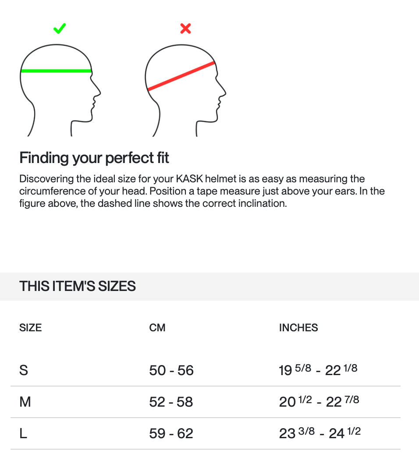Click the 23 3/8 - 24 1/2 inches value
Screen dimensions: 419x461
click(x=320, y=433)
